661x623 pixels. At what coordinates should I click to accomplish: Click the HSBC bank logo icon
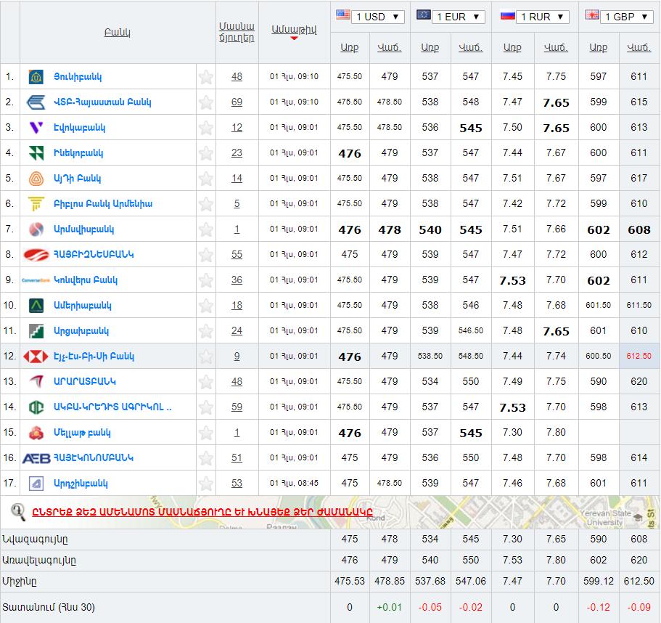coord(36,357)
